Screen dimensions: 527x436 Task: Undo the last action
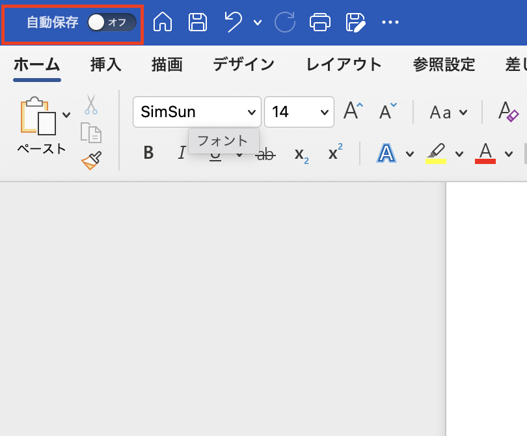click(232, 21)
